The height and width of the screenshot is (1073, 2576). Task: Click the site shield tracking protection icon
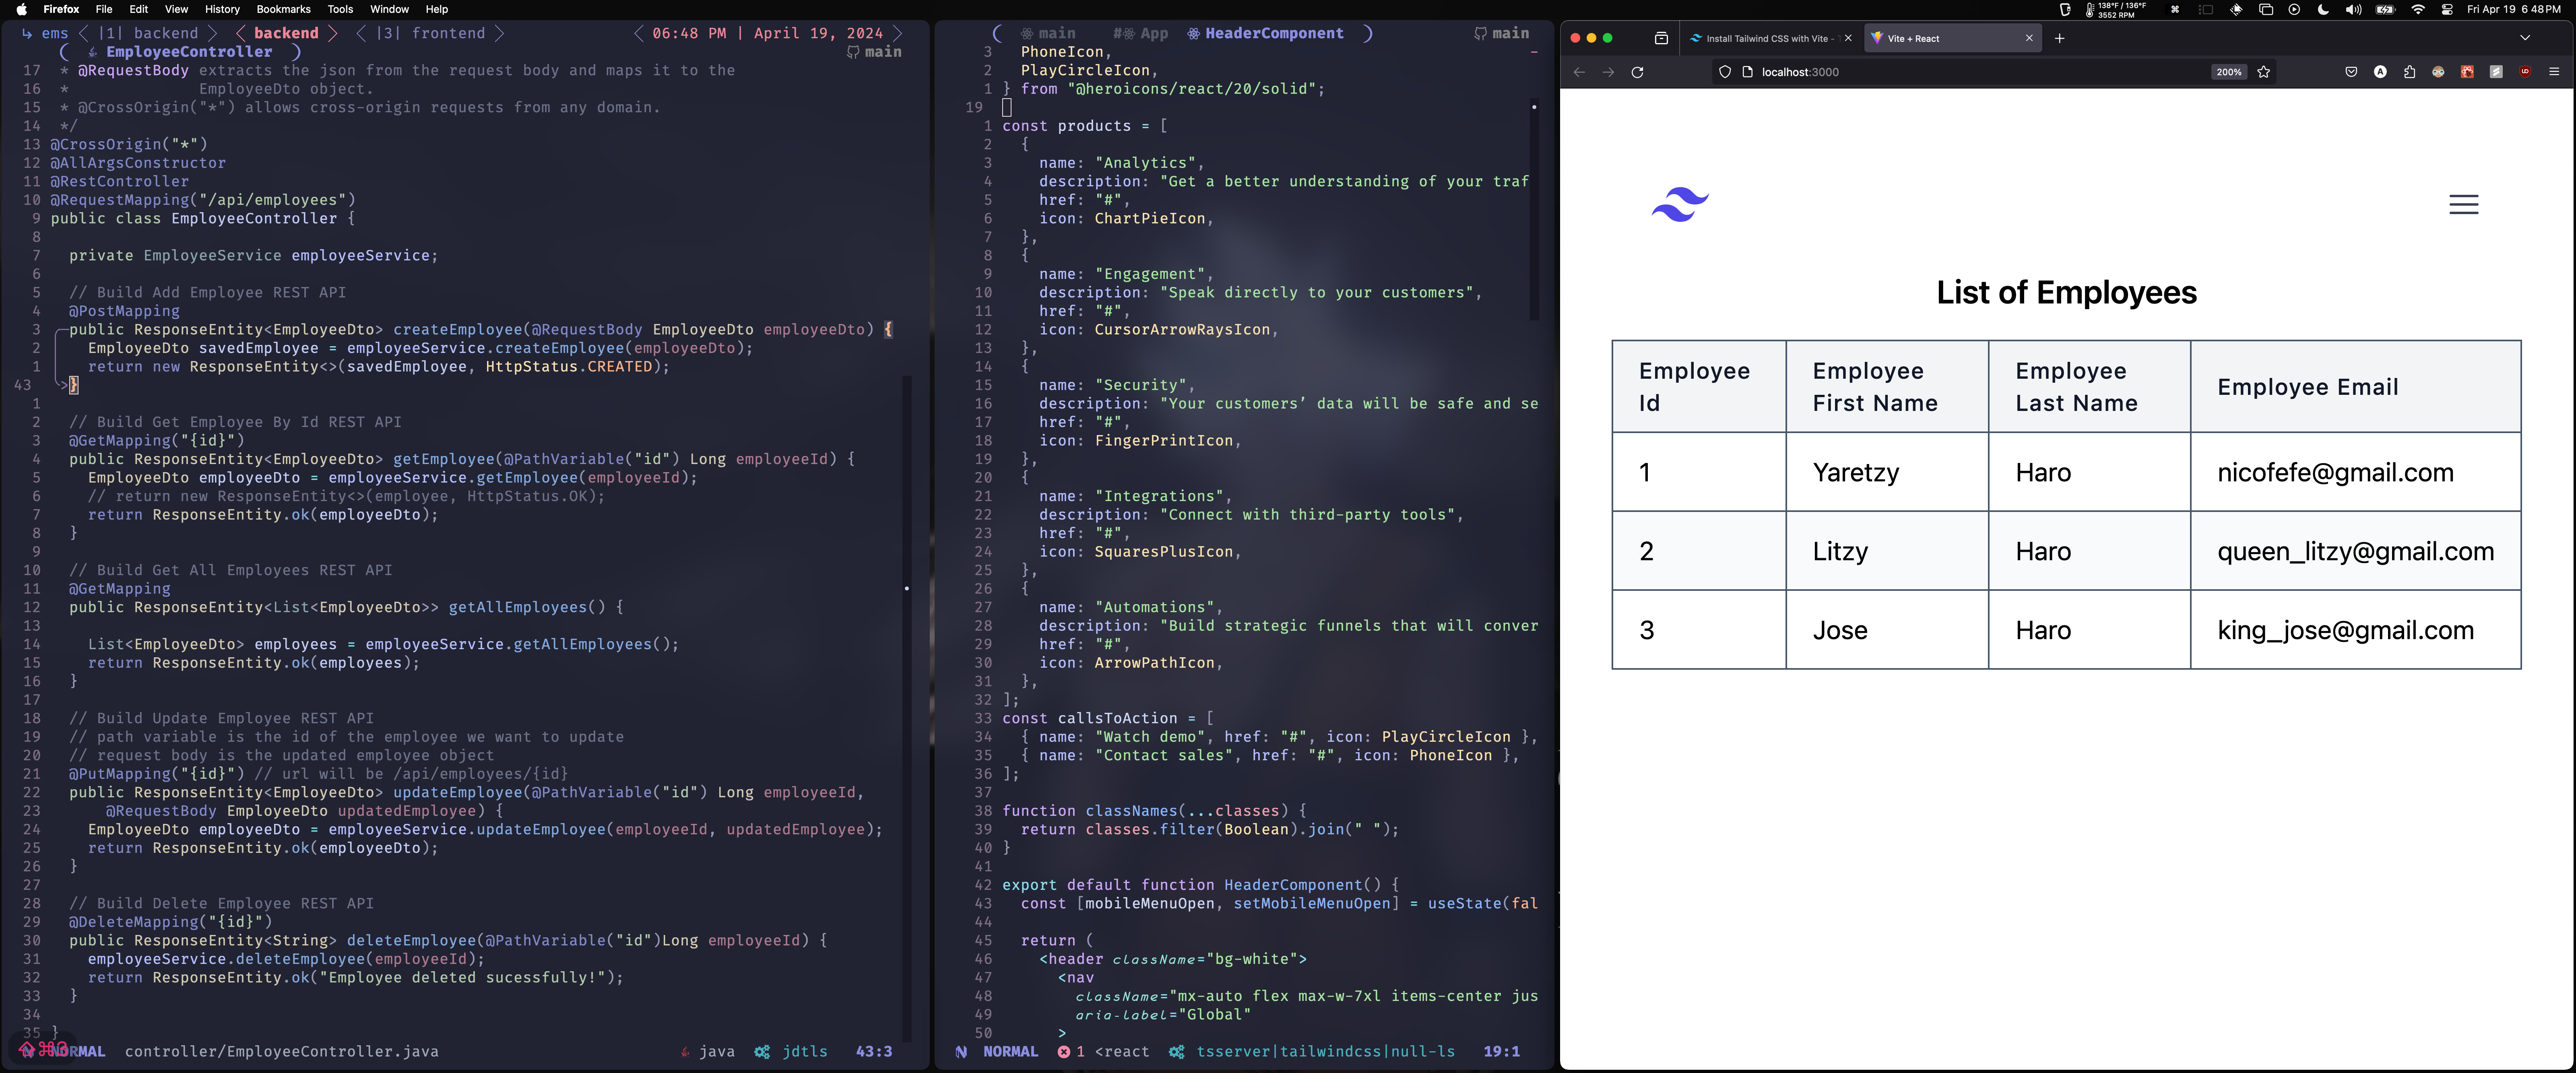1725,72
